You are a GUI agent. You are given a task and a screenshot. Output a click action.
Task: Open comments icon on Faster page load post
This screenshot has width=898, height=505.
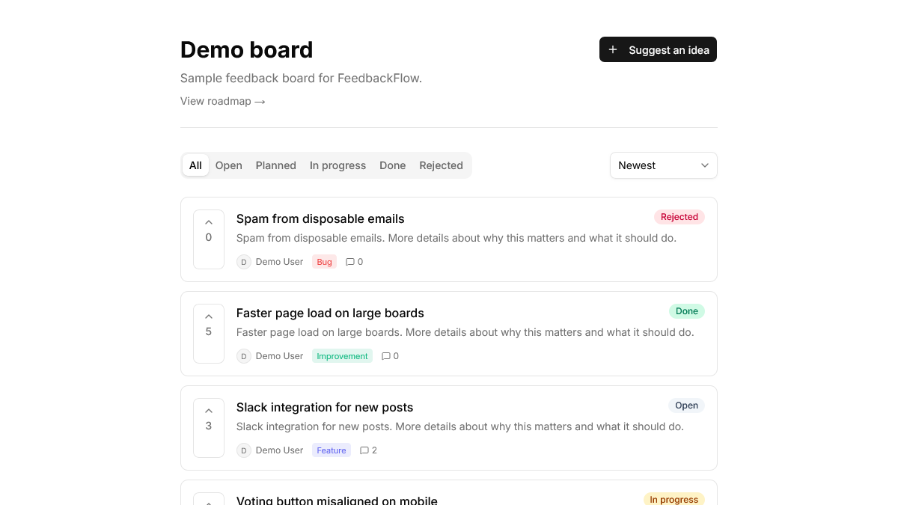pos(385,356)
